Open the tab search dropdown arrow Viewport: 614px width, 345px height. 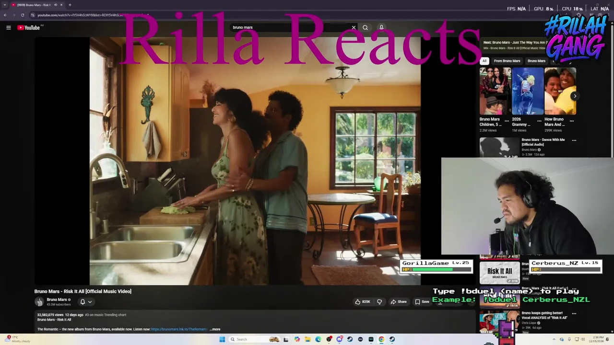pyautogui.click(x=5, y=5)
